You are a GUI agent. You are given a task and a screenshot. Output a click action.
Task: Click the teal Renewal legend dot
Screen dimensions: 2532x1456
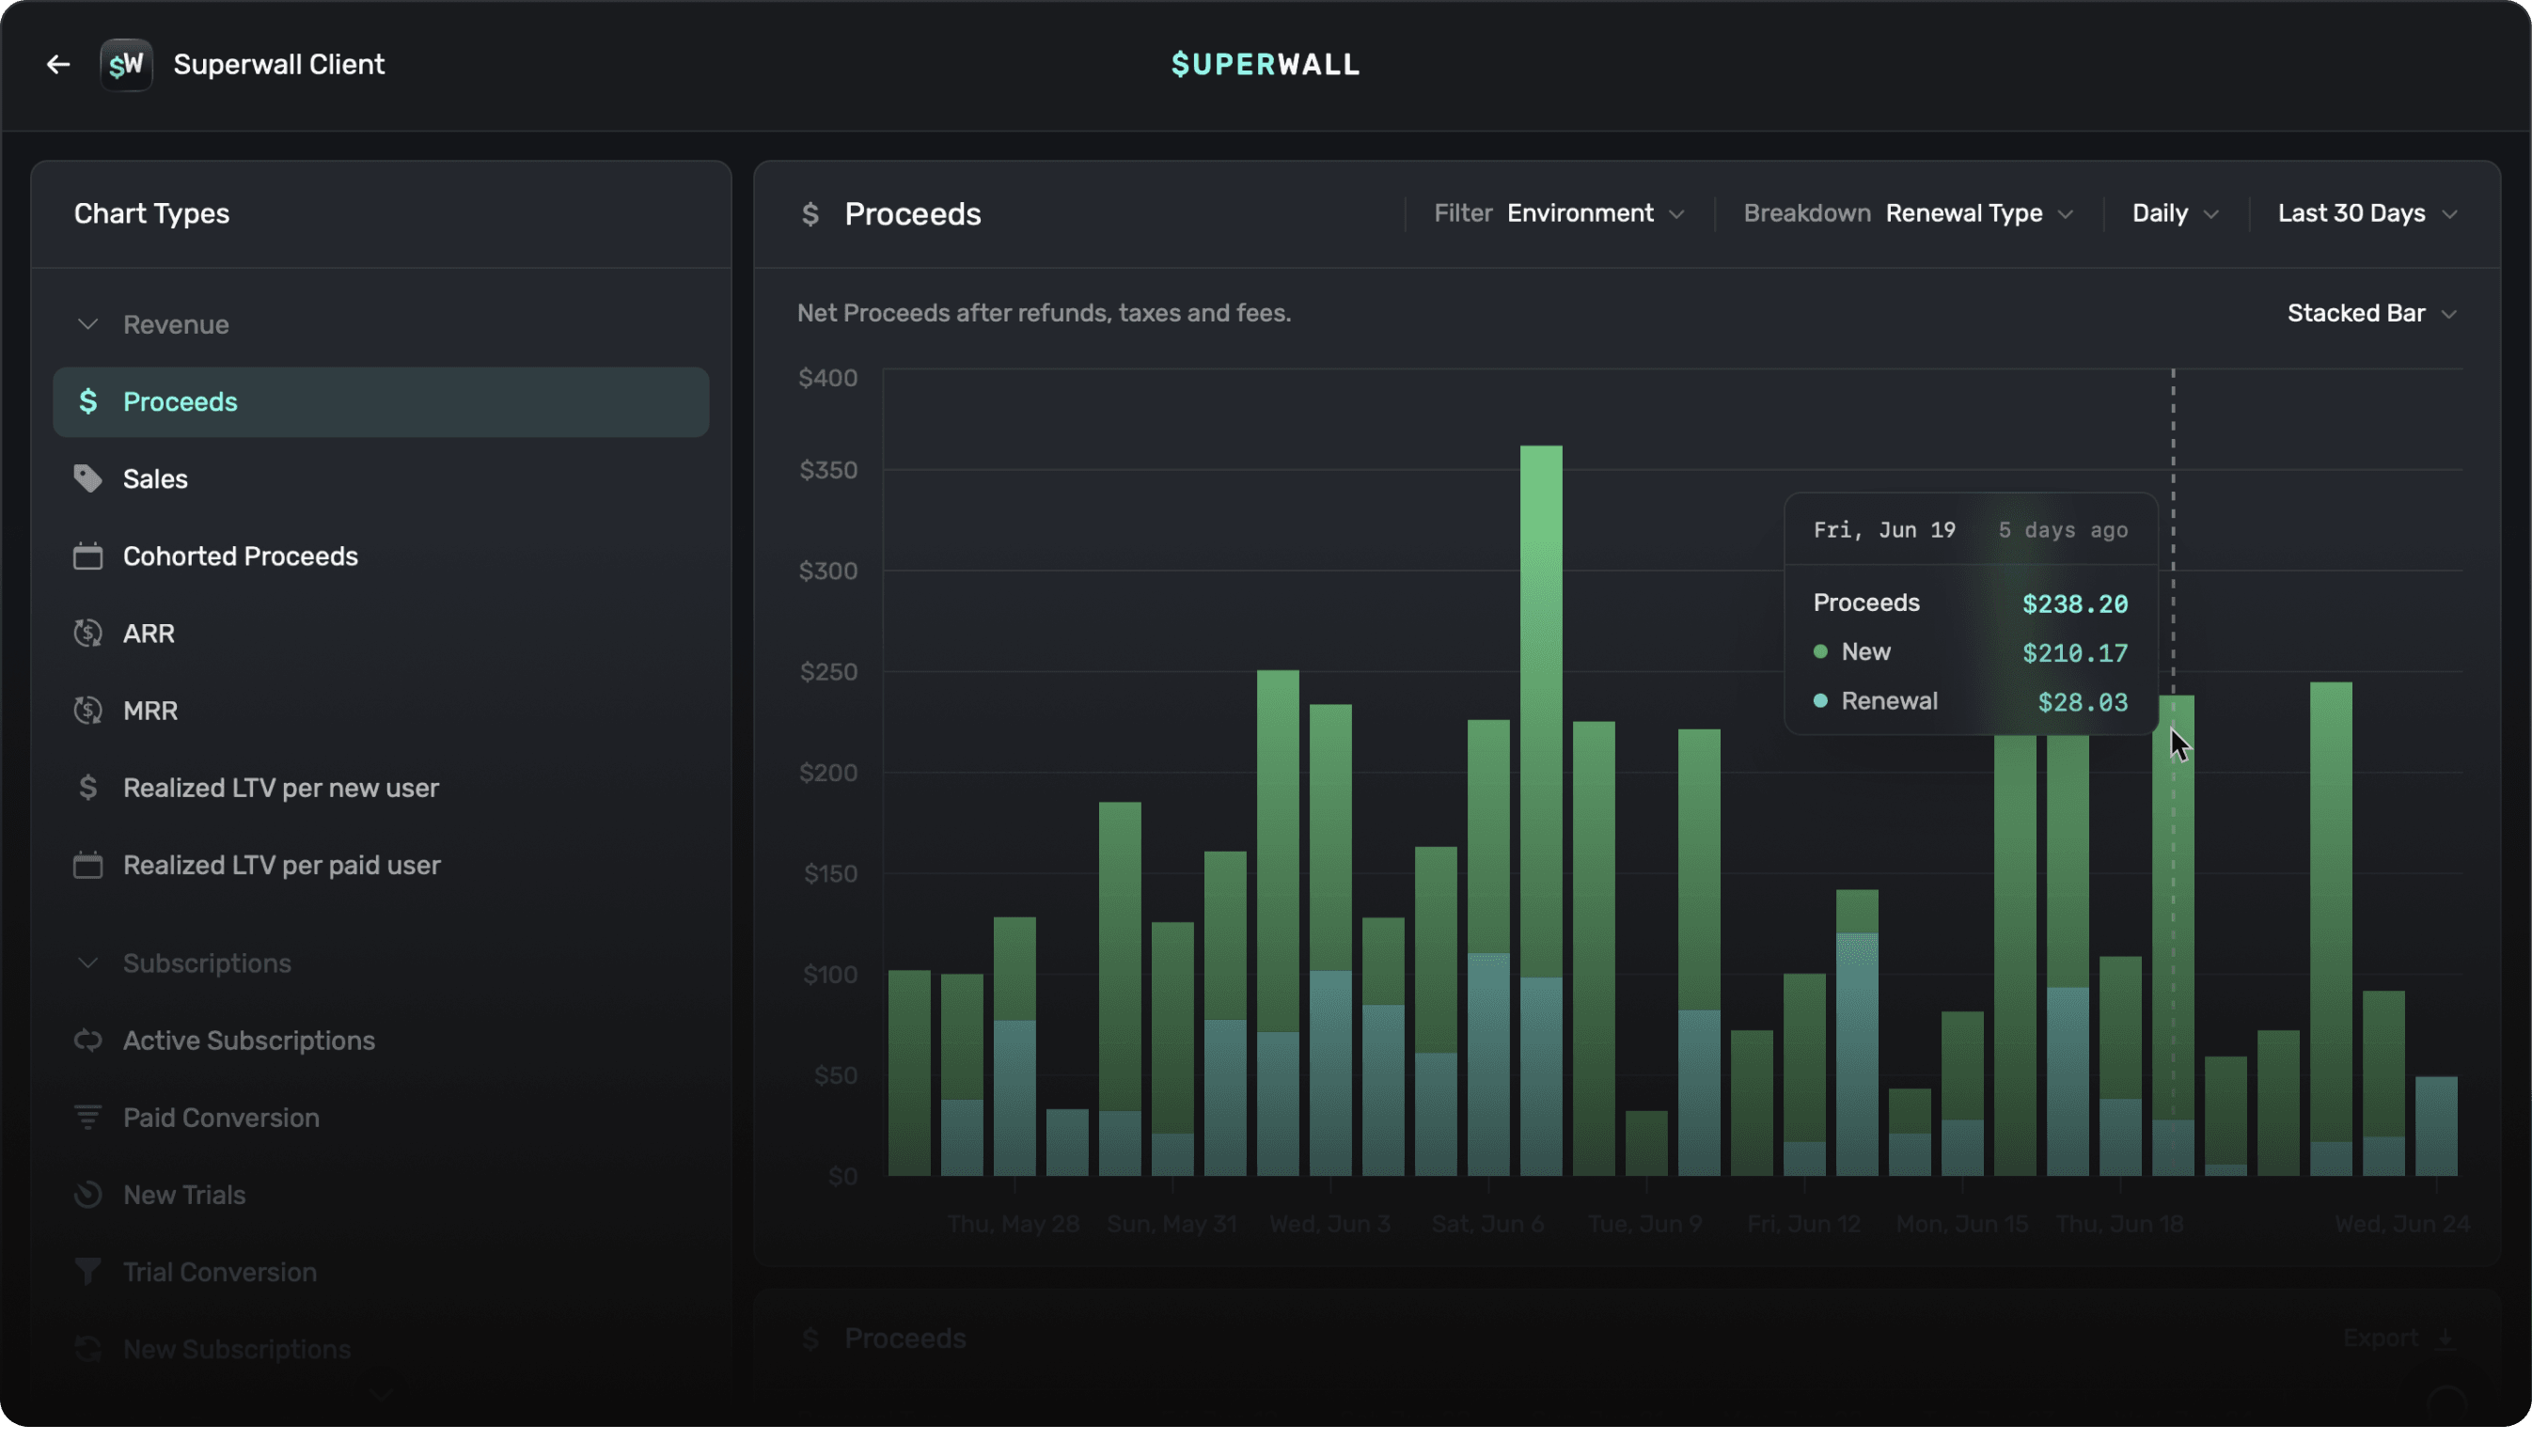[1820, 701]
